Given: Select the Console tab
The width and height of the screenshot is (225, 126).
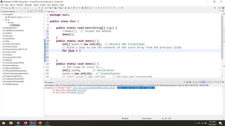Looking at the screenshot, I should point(50,83).
